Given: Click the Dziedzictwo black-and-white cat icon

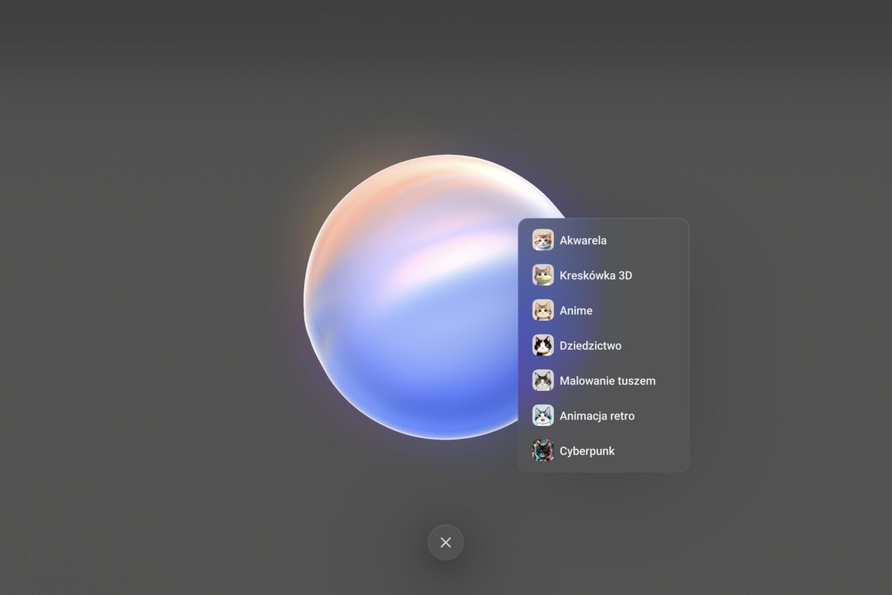Looking at the screenshot, I should (543, 345).
